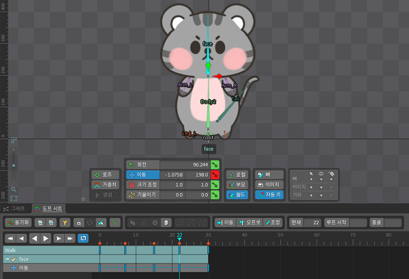The width and height of the screenshot is (409, 279).
Task: Click the viewport zoom slider handle
Action: [14, 166]
